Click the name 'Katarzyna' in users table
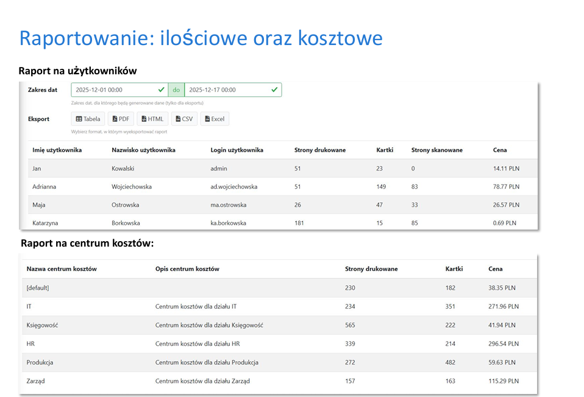The width and height of the screenshot is (584, 397). (x=45, y=223)
